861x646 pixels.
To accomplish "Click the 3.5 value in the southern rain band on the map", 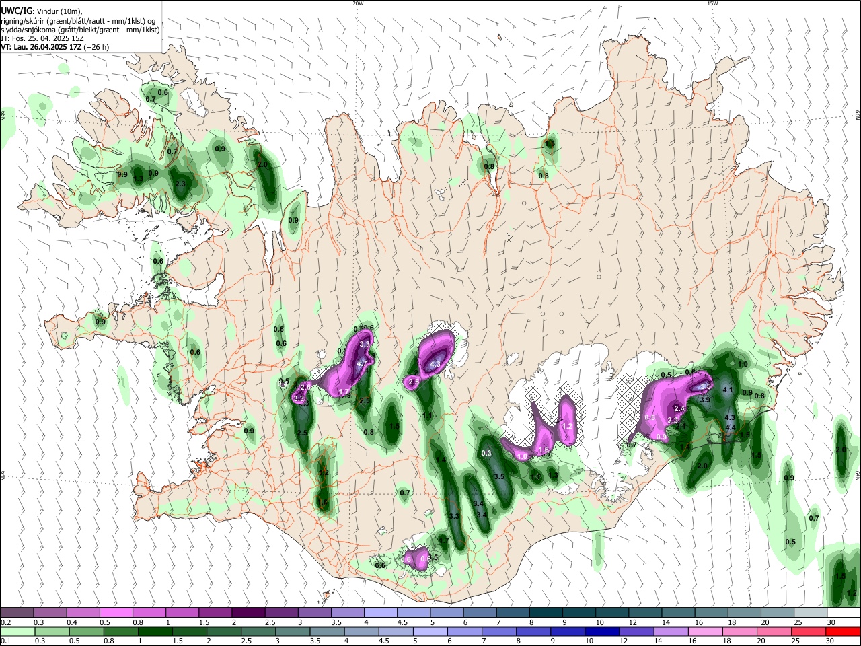I will click(x=499, y=476).
